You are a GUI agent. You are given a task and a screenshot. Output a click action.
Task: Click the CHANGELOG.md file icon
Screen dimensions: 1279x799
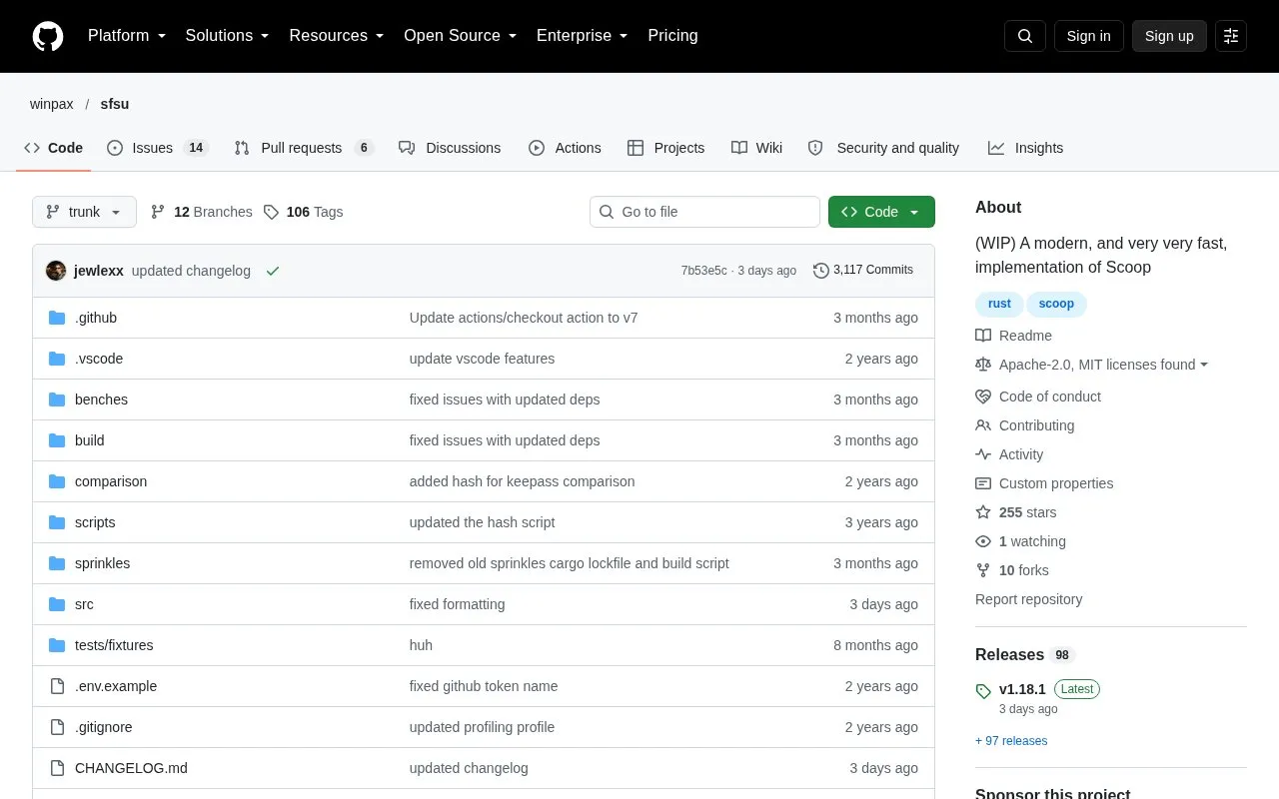pos(57,768)
